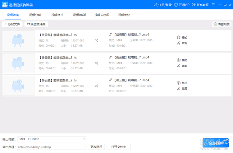Switch to the 视频分割 tab

pos(35,15)
